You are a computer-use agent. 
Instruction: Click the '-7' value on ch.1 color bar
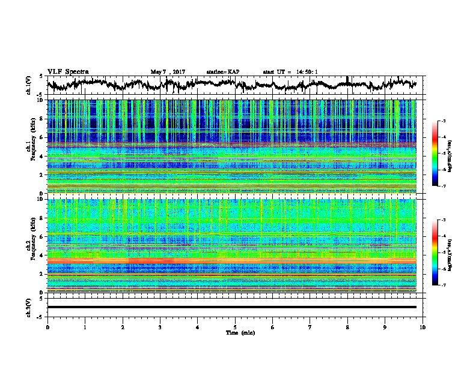coord(444,186)
